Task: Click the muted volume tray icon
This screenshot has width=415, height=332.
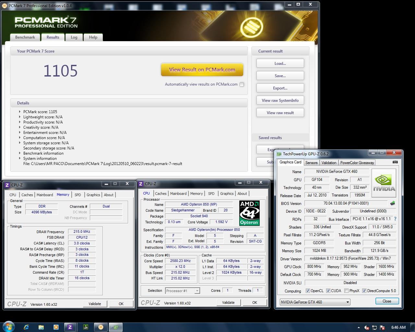Action: pos(366,327)
